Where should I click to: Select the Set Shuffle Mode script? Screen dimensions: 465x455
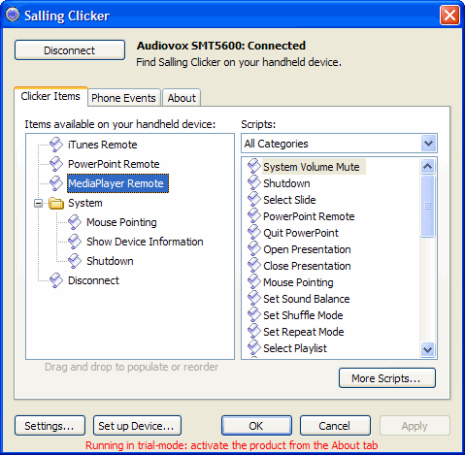303,315
